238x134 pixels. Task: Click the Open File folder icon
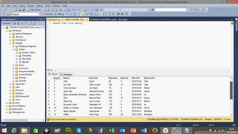click(16, 10)
